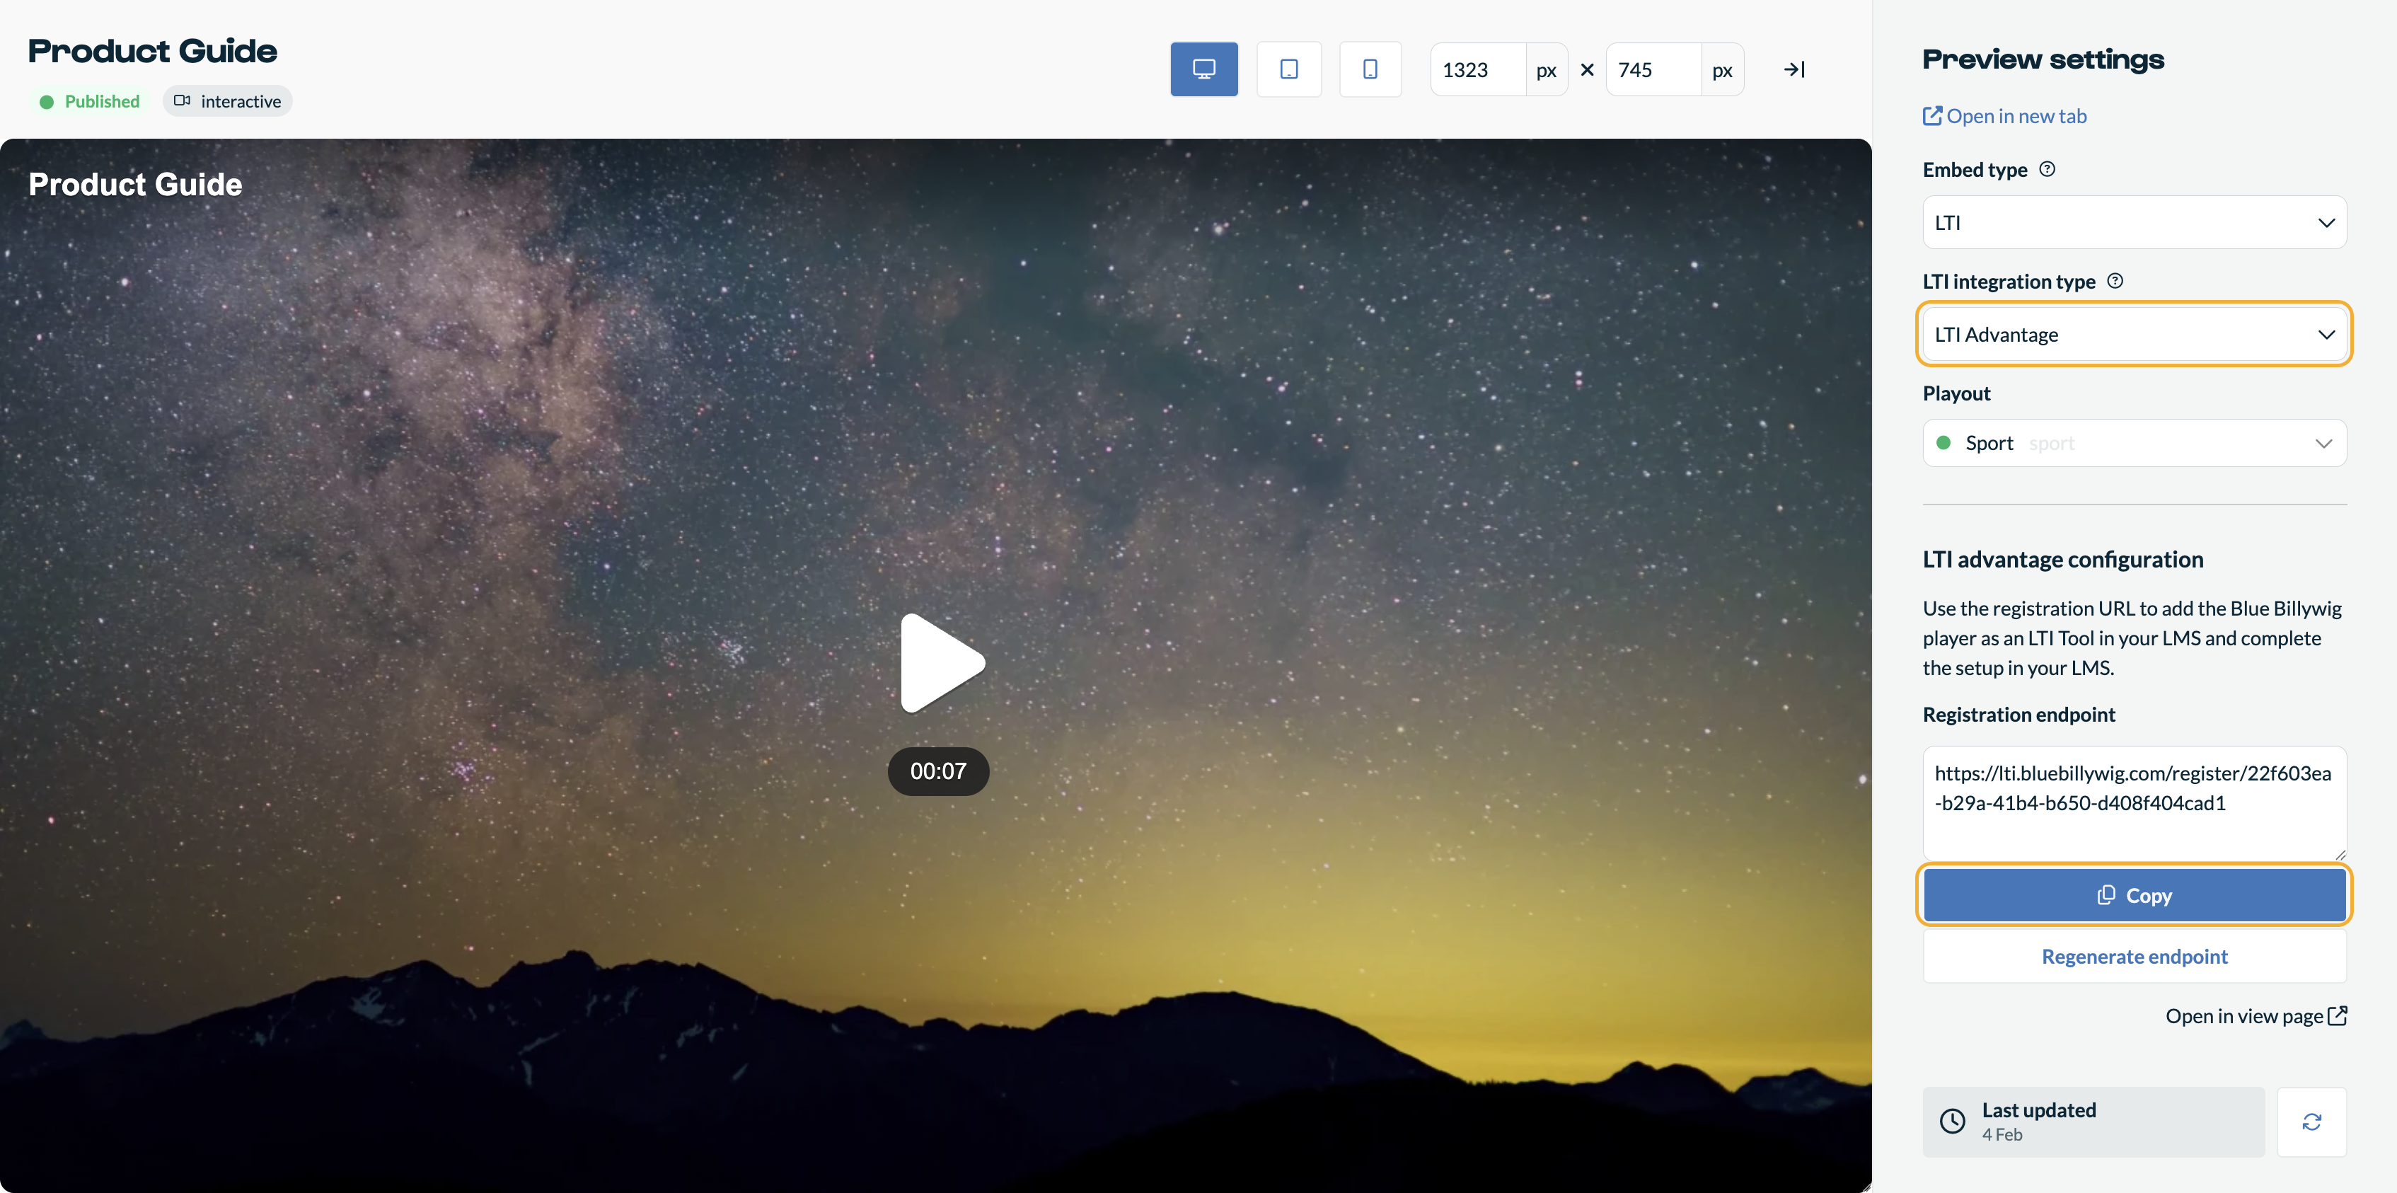The image size is (2397, 1193).
Task: Click the registration endpoint text area
Action: click(2134, 802)
